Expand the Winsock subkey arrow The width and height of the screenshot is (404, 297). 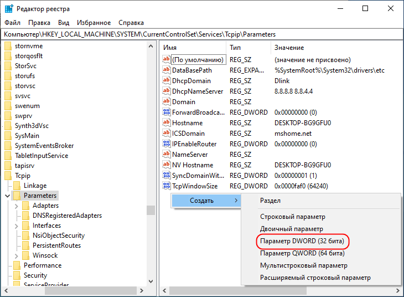click(17, 256)
